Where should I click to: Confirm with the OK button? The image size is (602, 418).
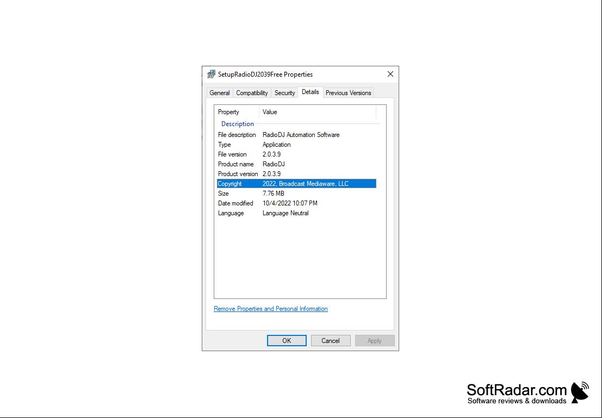tap(287, 340)
